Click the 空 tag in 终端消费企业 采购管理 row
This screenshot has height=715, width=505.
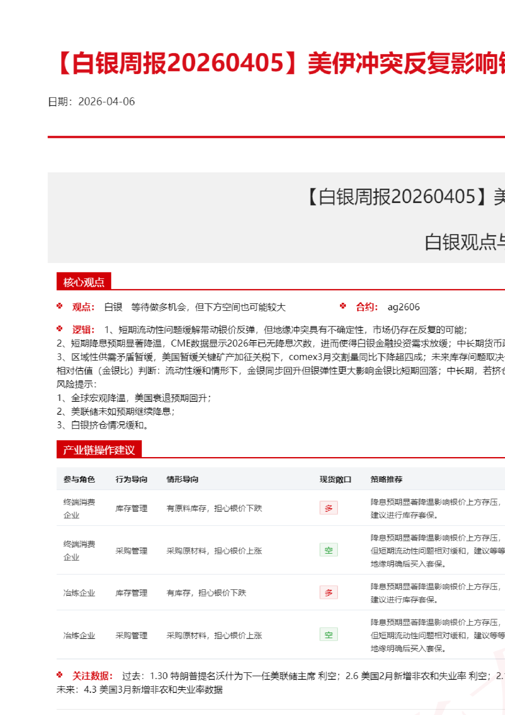[328, 550]
